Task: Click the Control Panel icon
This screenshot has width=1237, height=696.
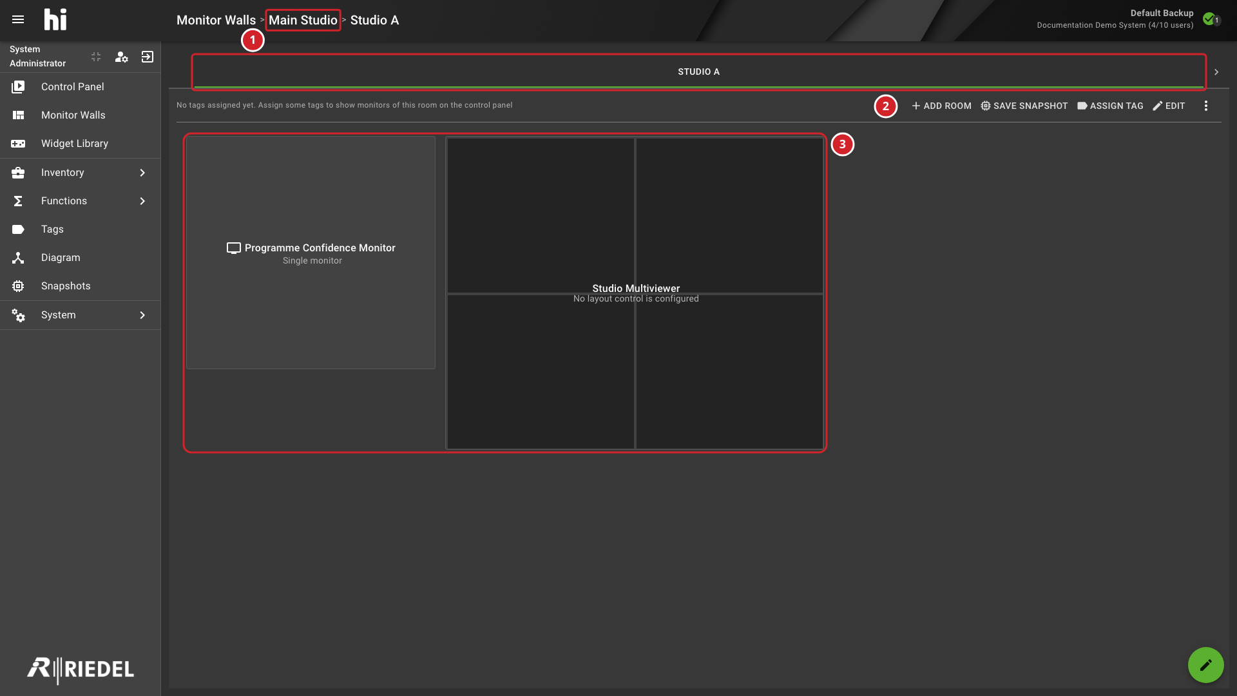Action: point(18,87)
